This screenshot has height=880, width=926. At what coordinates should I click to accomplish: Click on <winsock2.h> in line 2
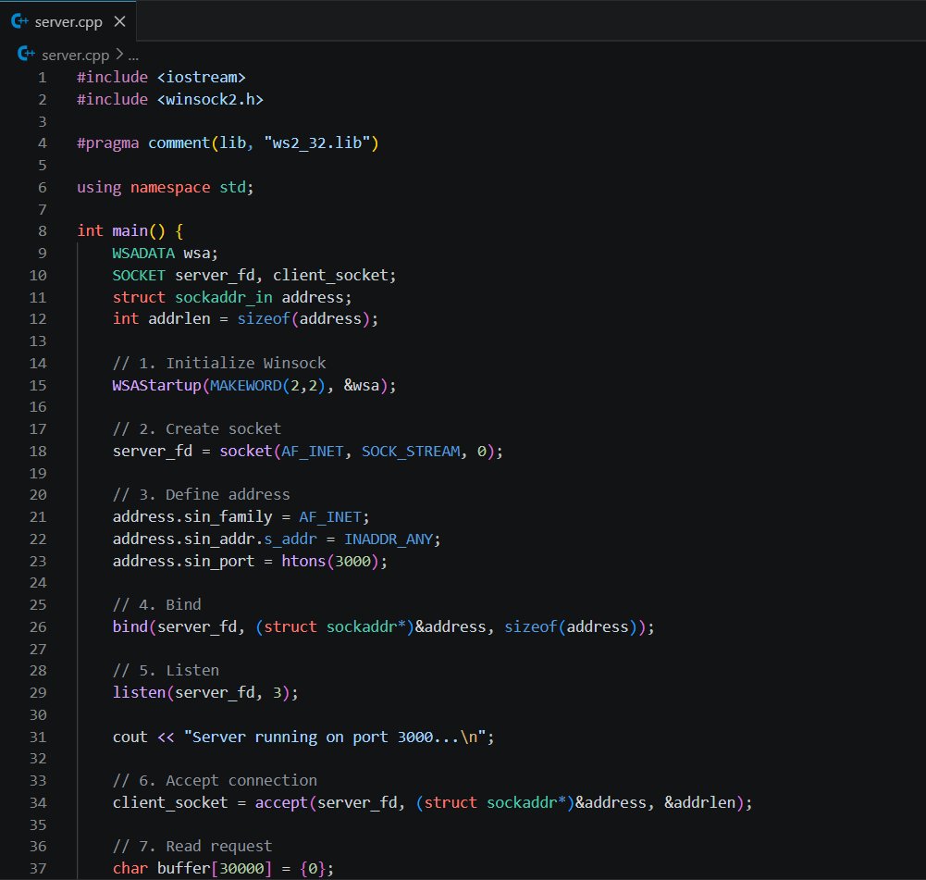tap(210, 99)
